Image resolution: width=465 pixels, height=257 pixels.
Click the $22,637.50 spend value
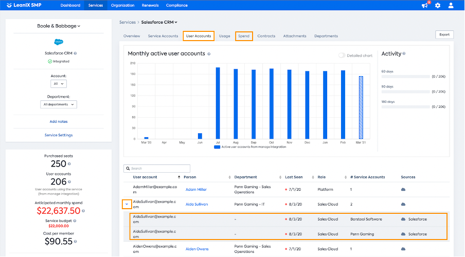pos(59,211)
